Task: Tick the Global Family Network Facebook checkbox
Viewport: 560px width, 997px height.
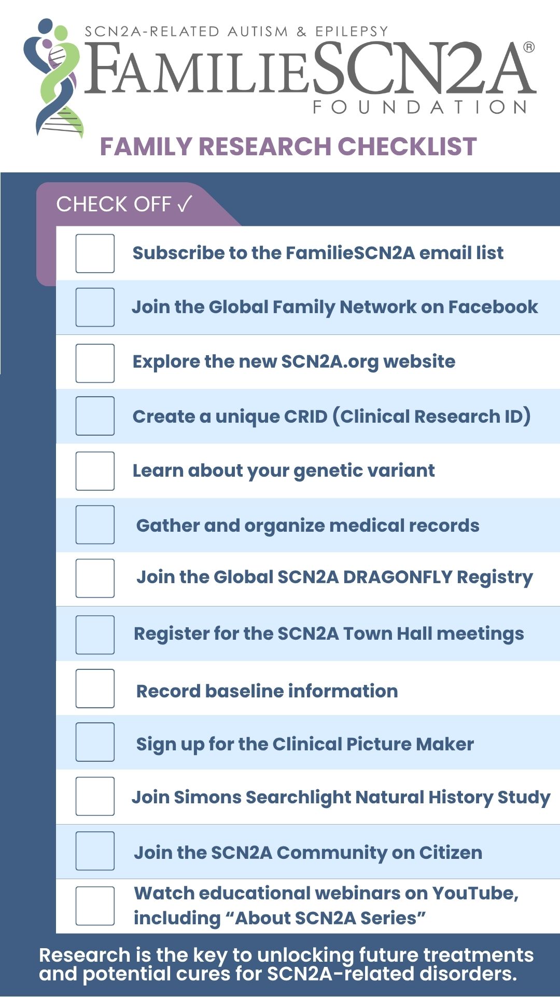Action: 95,307
